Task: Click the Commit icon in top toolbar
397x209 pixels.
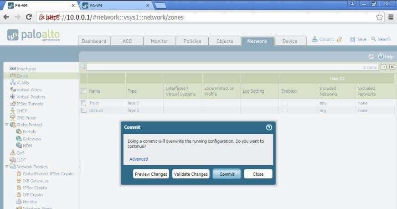Action: coord(315,40)
